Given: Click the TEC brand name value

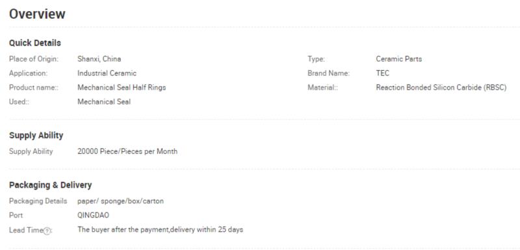Looking at the screenshot, I should pos(383,73).
